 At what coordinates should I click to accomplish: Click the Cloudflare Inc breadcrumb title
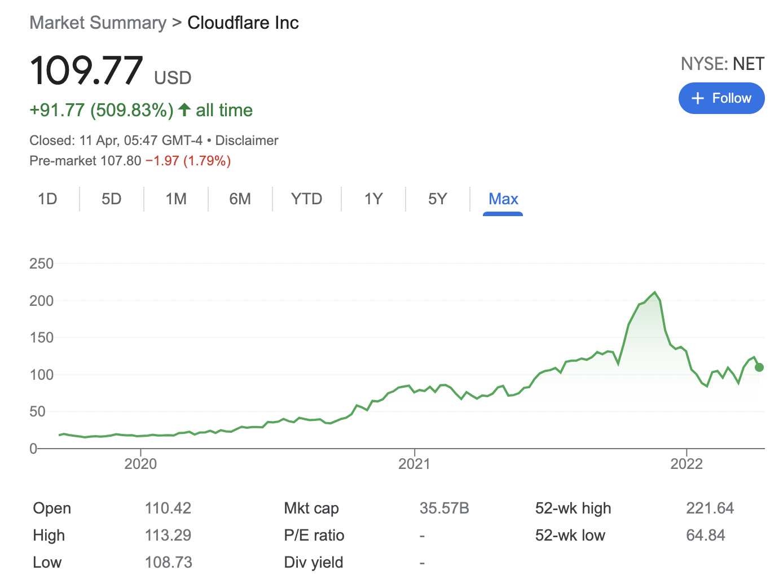(243, 23)
